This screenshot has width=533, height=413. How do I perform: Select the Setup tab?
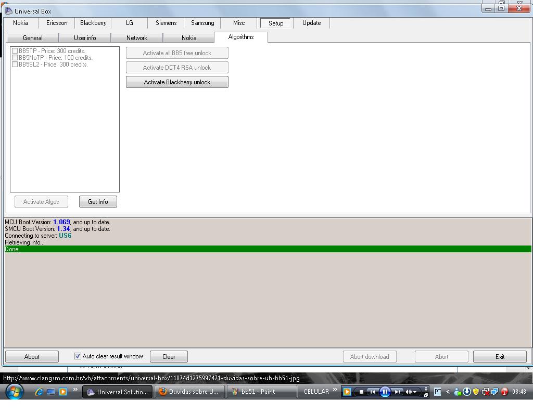pos(276,23)
